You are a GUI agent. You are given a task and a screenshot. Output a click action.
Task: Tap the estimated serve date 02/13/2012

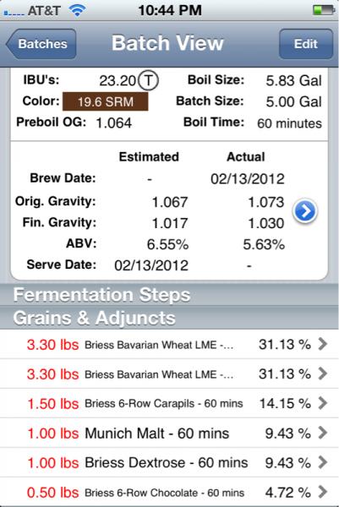[x=151, y=265]
